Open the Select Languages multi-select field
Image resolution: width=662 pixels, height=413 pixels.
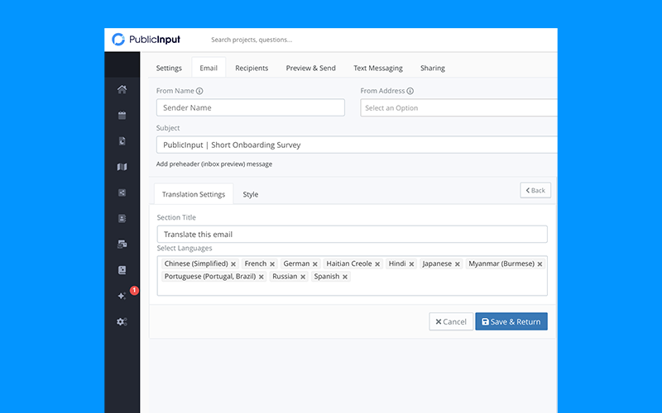point(447,286)
